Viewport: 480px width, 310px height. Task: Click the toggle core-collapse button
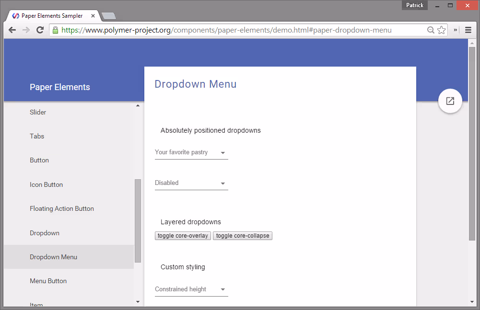pyautogui.click(x=243, y=236)
